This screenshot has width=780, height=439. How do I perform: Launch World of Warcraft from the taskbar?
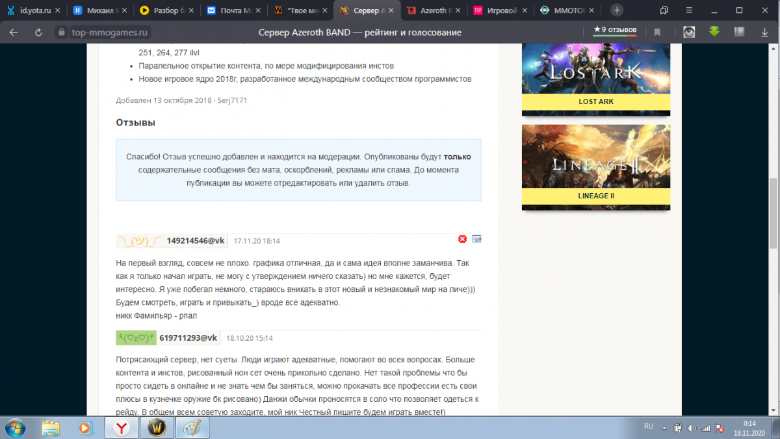click(158, 427)
